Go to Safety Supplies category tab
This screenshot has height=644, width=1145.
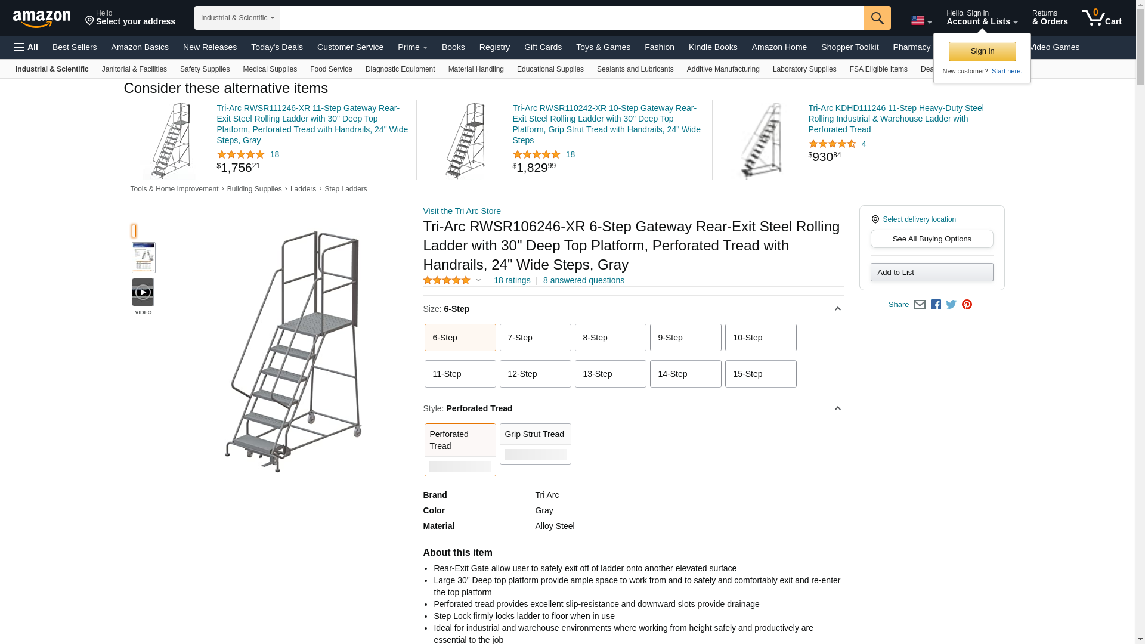click(x=205, y=69)
